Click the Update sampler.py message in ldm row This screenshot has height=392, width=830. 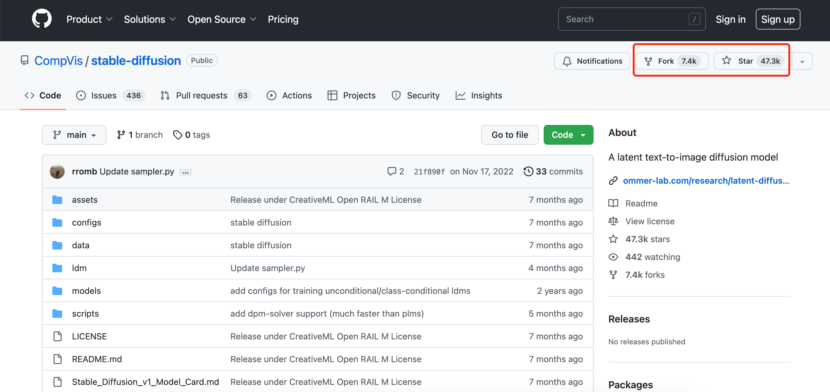point(268,268)
